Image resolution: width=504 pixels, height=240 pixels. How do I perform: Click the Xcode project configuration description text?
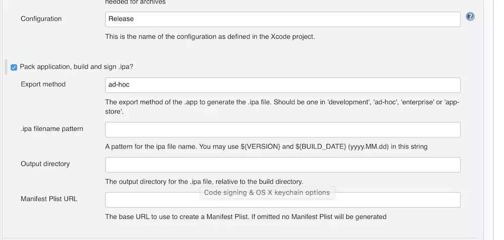(x=210, y=36)
